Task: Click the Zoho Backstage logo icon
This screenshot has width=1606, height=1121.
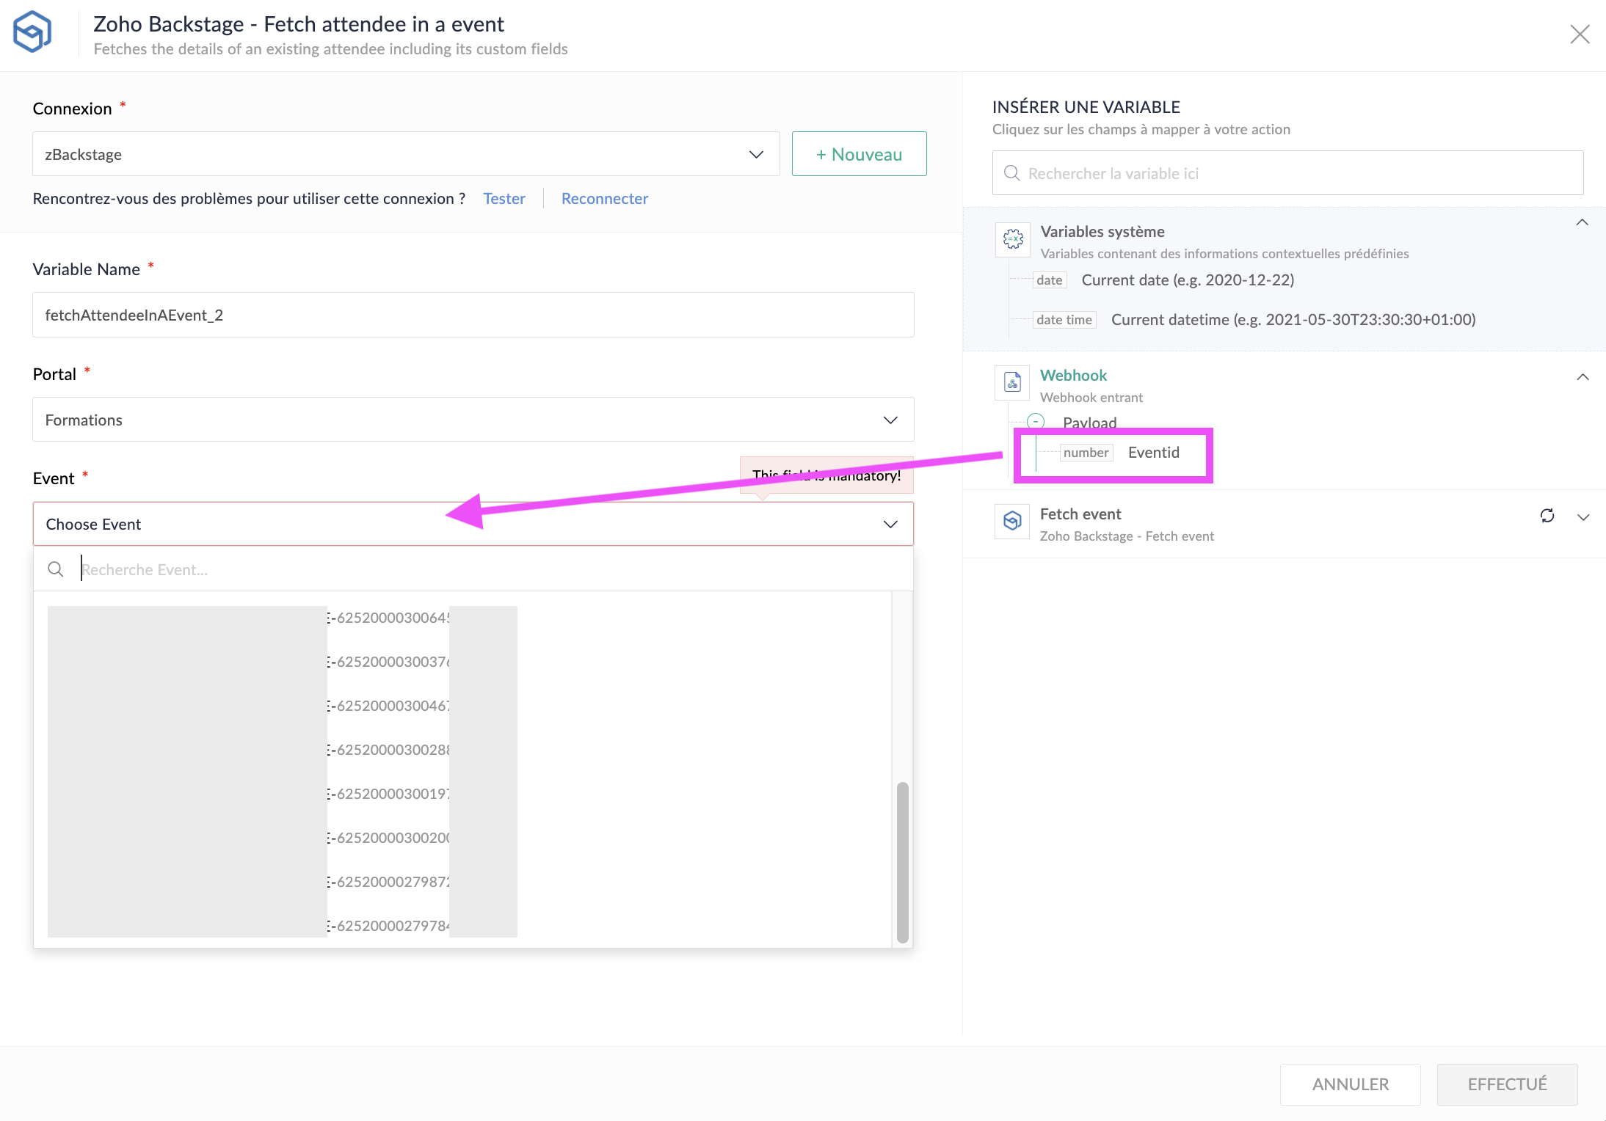Action: click(x=32, y=32)
